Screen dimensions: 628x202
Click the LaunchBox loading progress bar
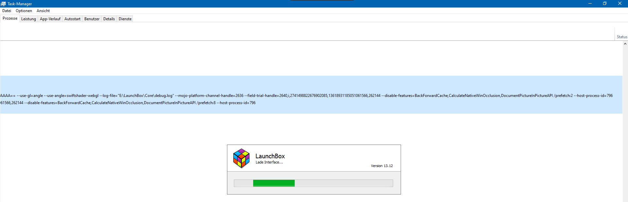click(x=313, y=183)
